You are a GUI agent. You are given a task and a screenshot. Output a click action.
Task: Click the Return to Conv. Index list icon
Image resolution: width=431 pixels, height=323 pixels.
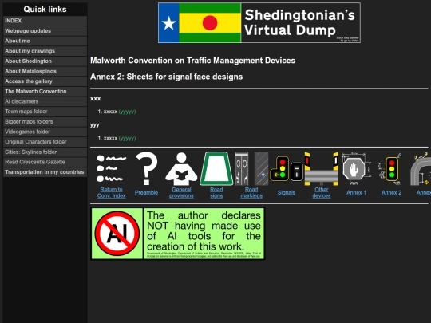[111, 168]
